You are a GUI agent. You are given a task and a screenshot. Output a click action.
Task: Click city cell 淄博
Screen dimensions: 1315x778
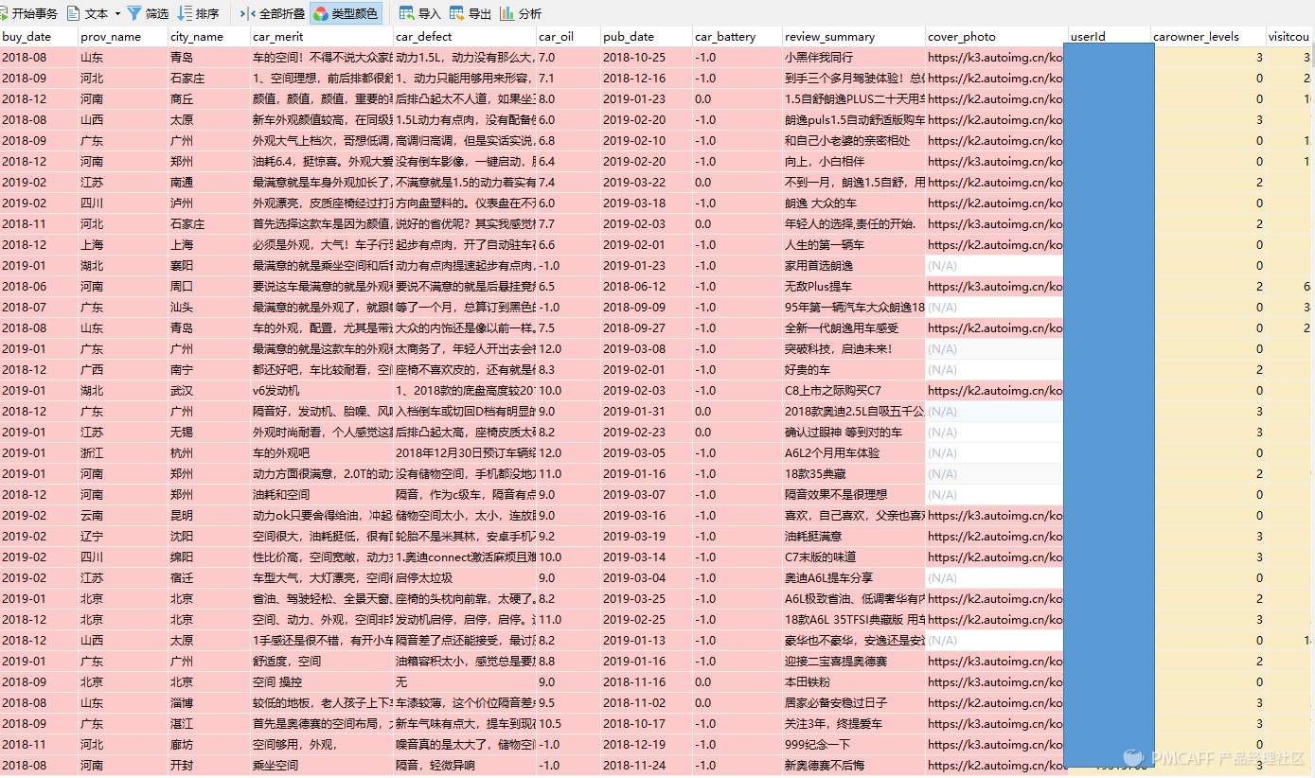click(209, 703)
